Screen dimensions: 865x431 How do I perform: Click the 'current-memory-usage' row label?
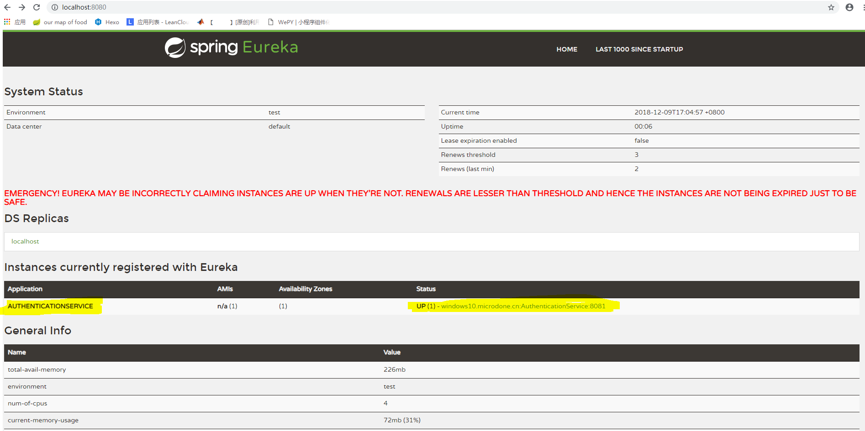(43, 420)
